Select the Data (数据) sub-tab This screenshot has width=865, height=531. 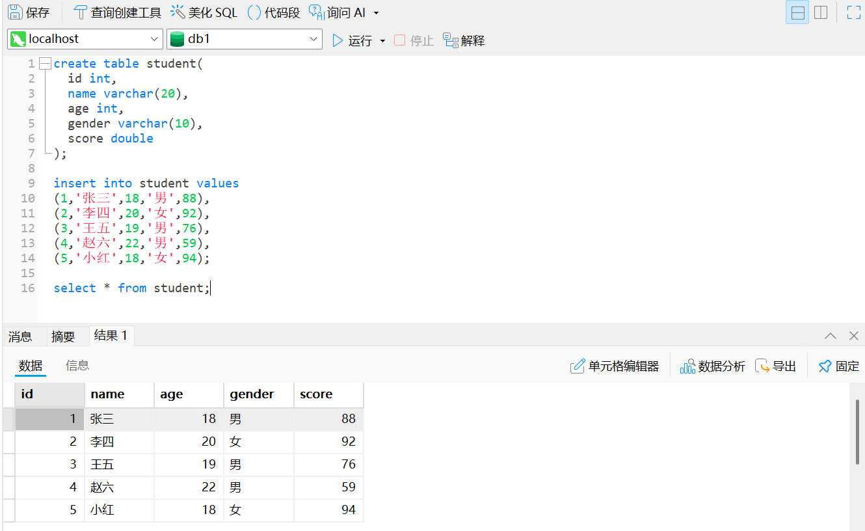[31, 366]
